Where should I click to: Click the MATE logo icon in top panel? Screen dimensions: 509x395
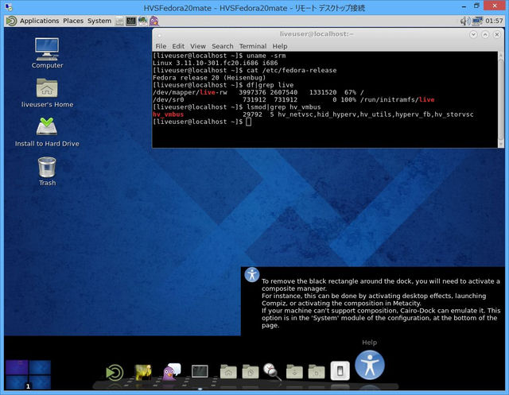tap(12, 21)
